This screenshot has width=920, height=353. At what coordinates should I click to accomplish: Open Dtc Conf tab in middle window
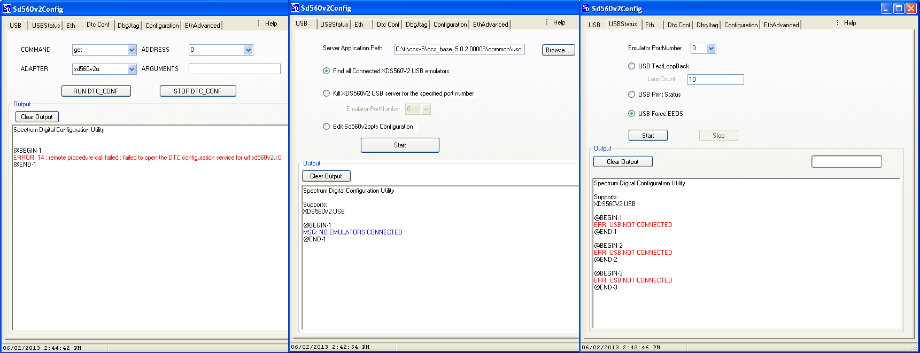(388, 25)
